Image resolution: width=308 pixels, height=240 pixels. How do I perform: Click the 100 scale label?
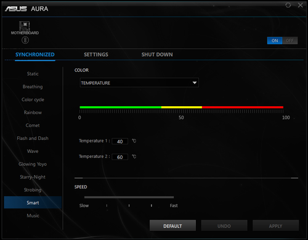pyautogui.click(x=286, y=117)
